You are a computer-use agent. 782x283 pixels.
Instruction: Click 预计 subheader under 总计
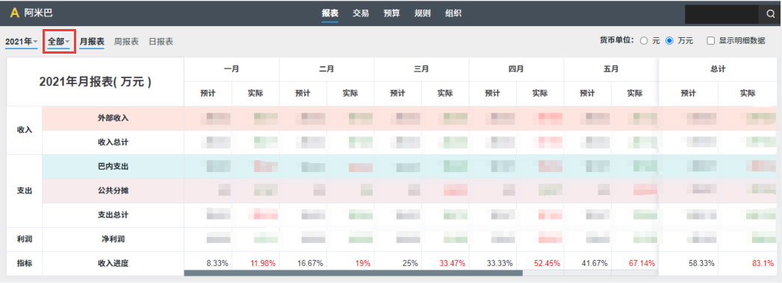tap(689, 93)
